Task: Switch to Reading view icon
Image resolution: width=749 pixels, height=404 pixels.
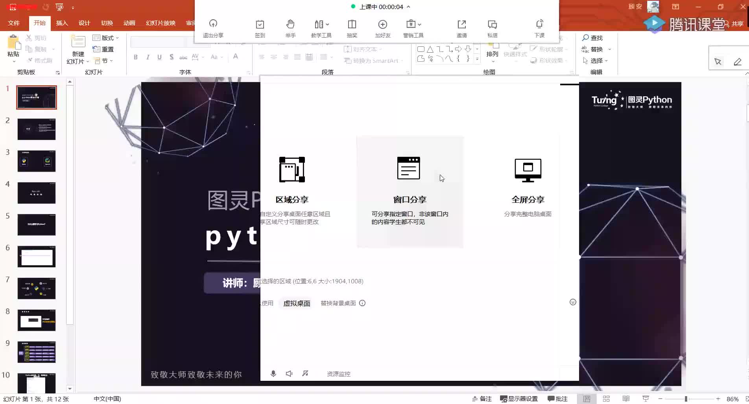Action: point(626,398)
